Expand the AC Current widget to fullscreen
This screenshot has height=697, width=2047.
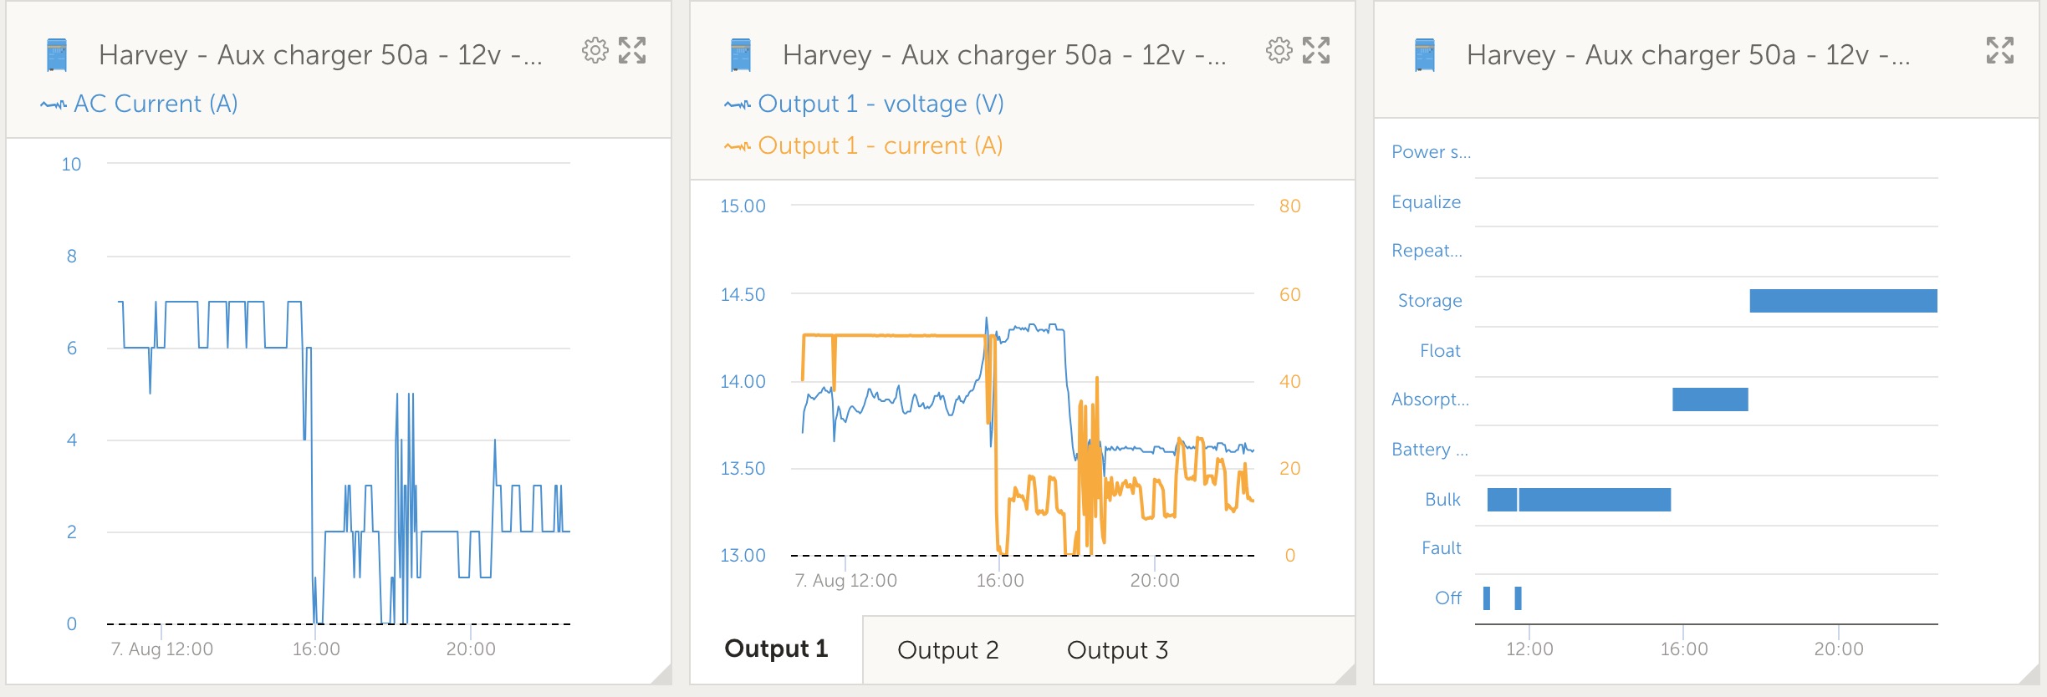[632, 51]
